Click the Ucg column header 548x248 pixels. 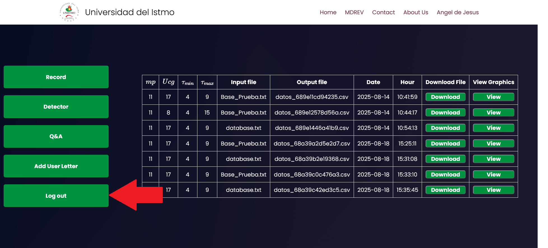click(168, 82)
